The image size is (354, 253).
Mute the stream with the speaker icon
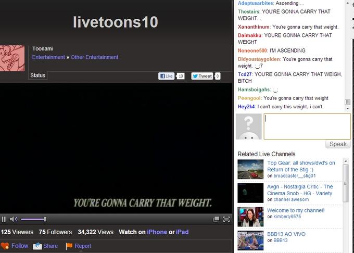click(x=14, y=219)
